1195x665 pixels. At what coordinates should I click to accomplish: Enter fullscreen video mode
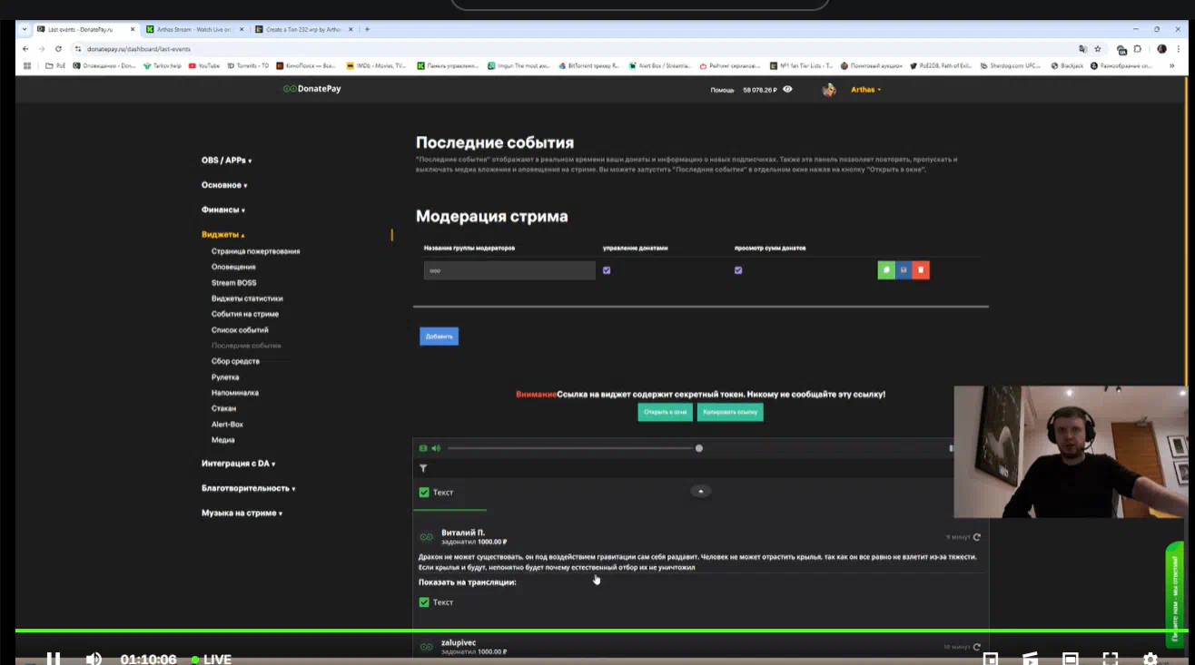pyautogui.click(x=1110, y=659)
